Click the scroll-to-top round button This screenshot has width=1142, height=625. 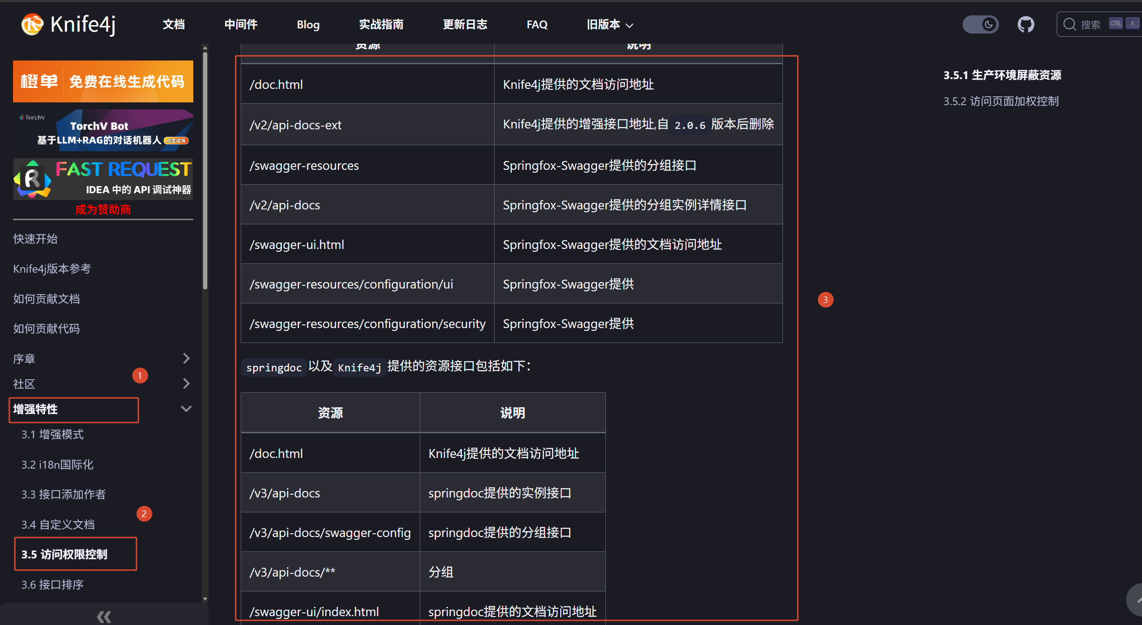click(x=1135, y=600)
